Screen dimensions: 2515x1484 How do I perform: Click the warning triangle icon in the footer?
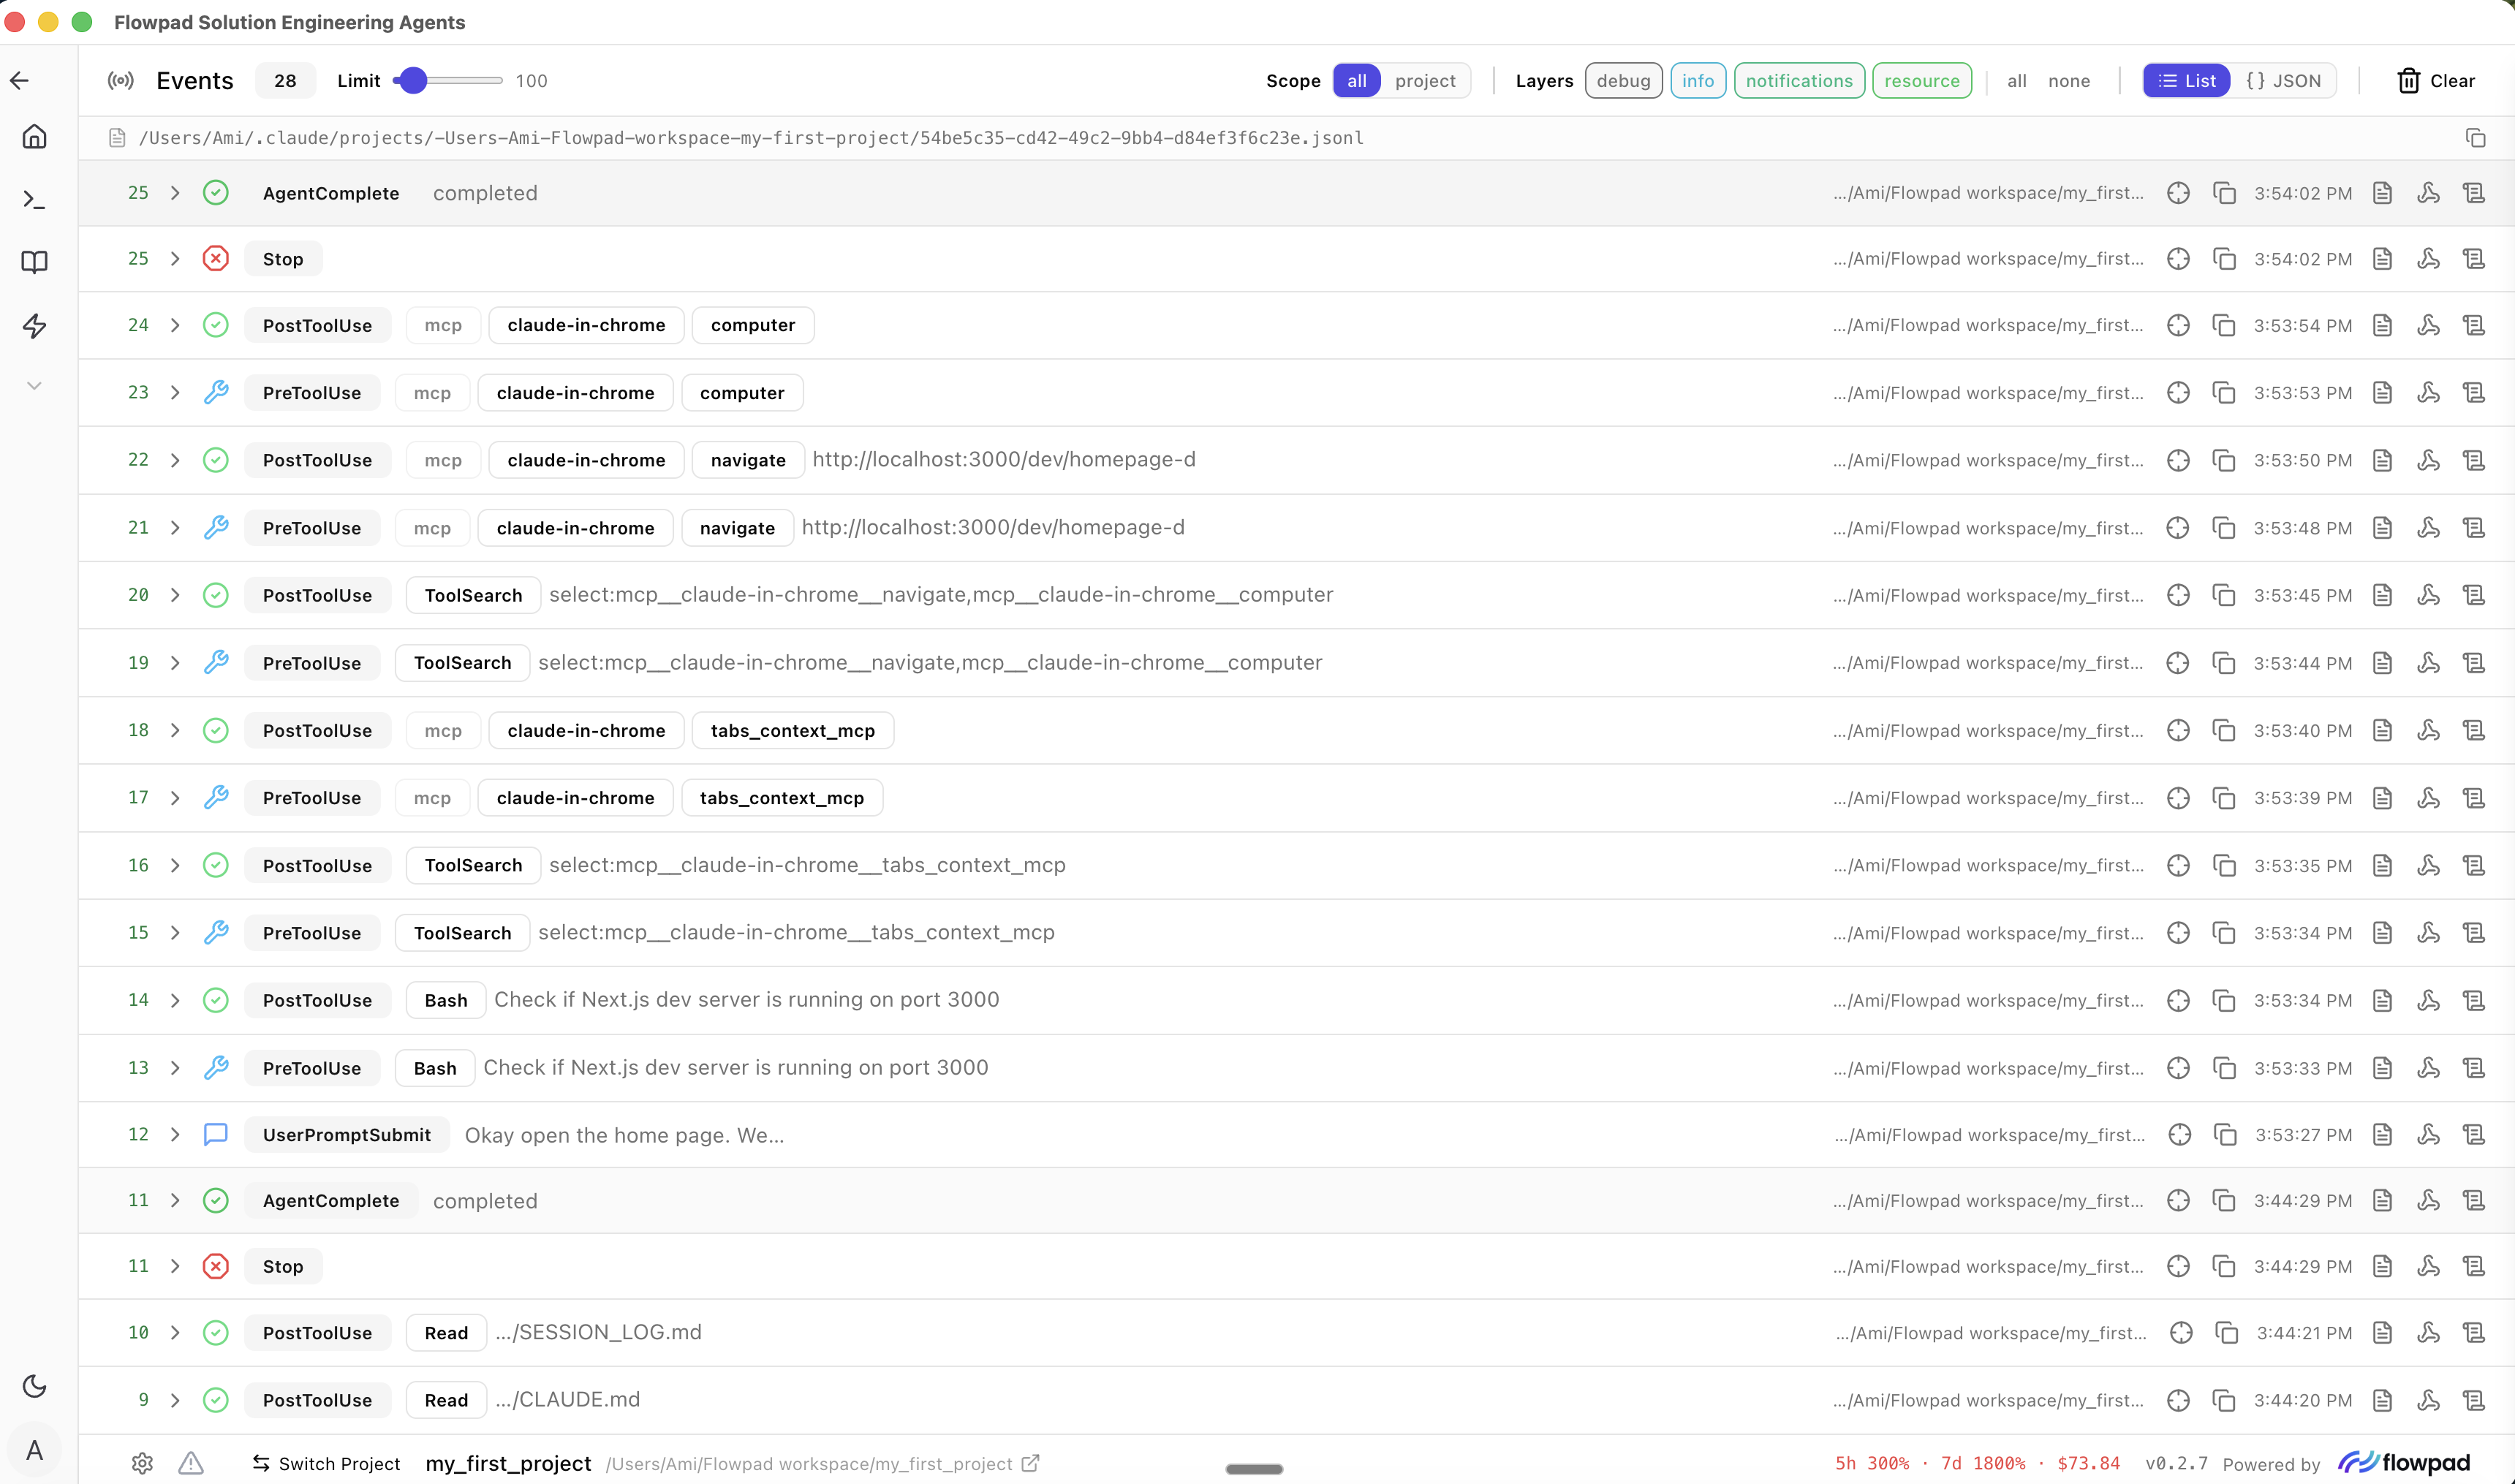190,1464
